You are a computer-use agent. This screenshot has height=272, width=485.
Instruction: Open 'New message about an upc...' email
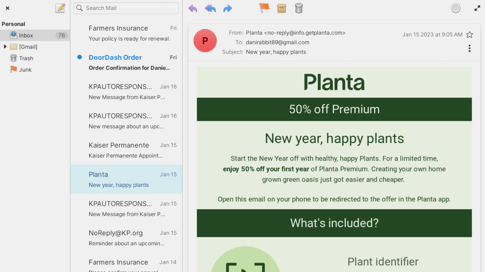(x=126, y=121)
